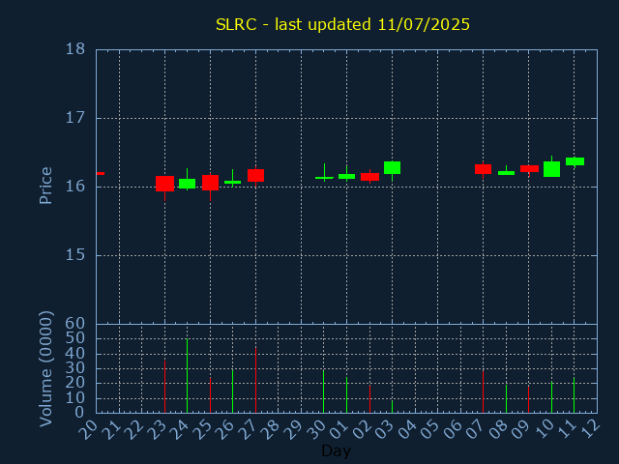Click the red volume bar for day 07

[x=484, y=391]
